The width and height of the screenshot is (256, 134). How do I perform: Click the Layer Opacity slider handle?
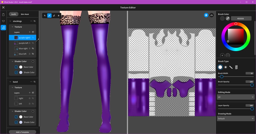click(x=252, y=109)
